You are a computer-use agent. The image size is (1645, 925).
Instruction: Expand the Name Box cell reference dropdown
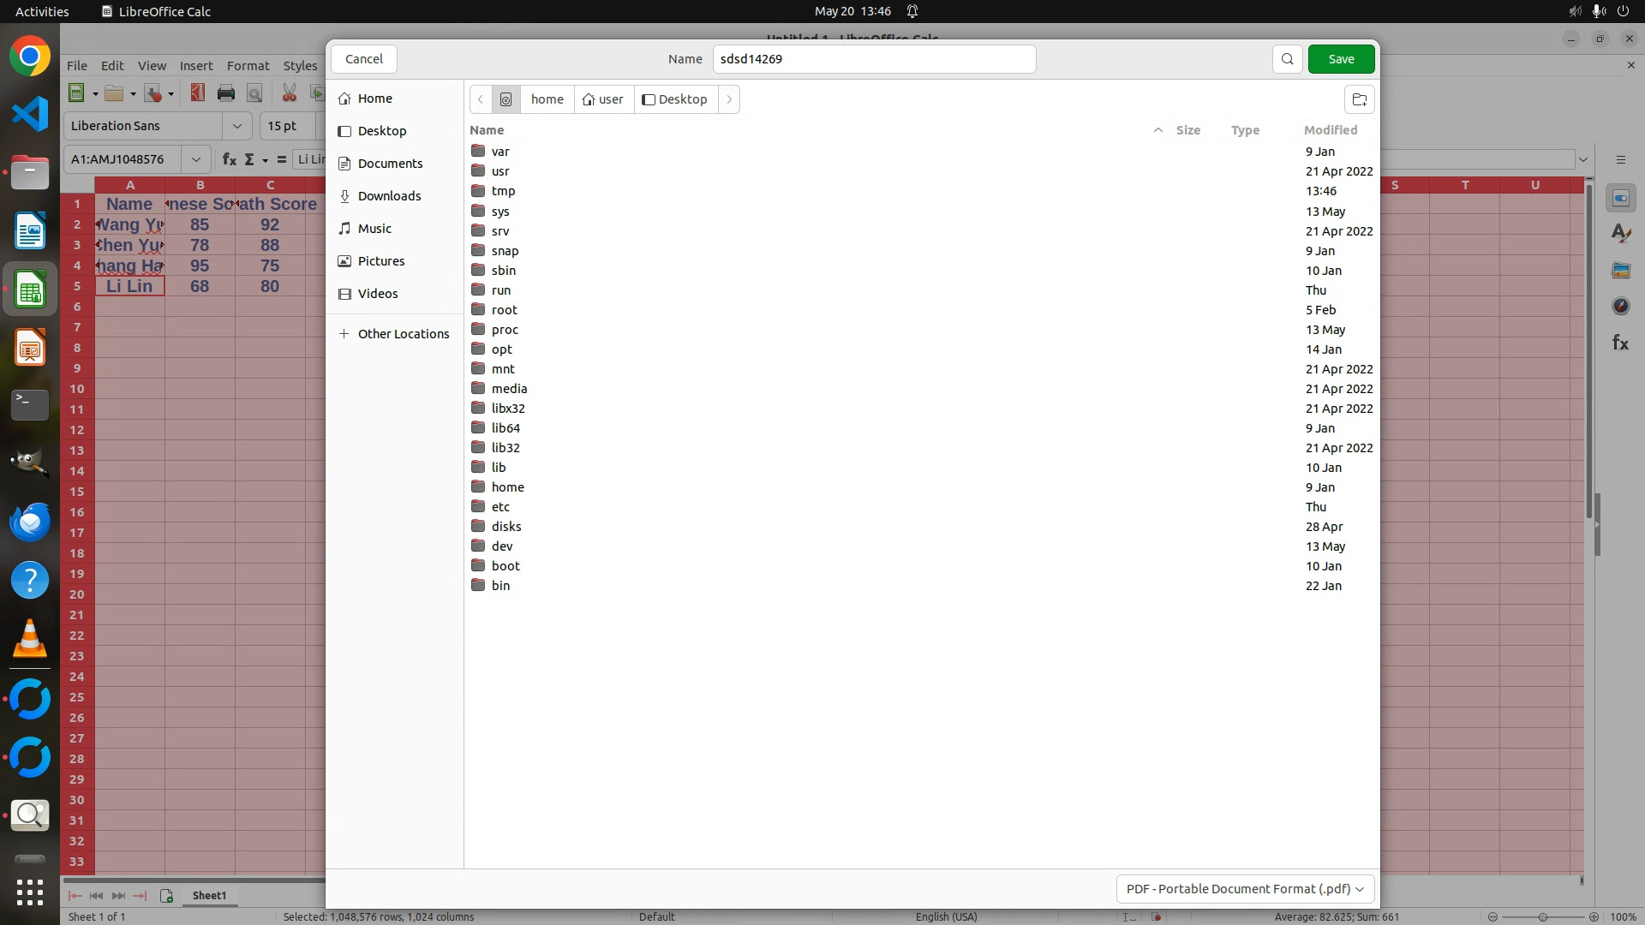pyautogui.click(x=196, y=159)
